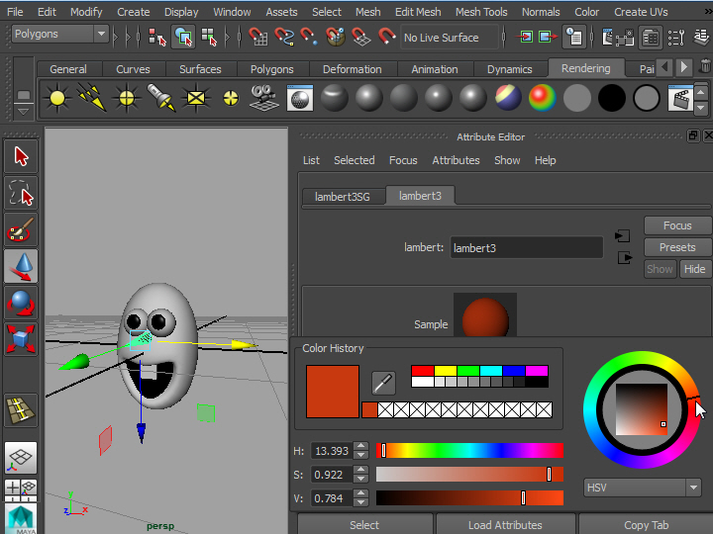Image resolution: width=713 pixels, height=534 pixels.
Task: Switch to the lambert3SG tab
Action: (343, 197)
